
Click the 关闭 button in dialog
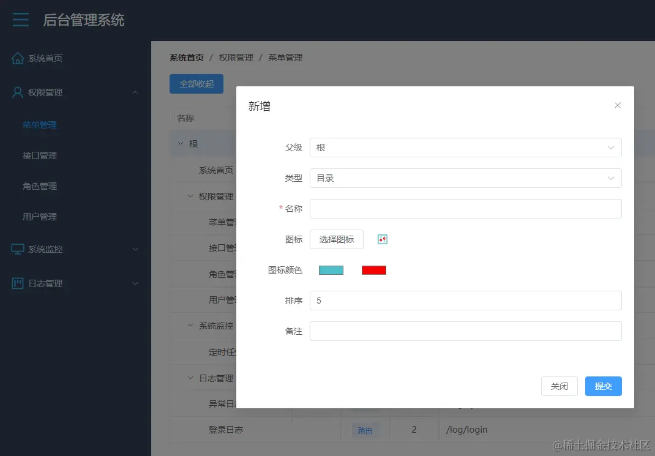pyautogui.click(x=560, y=386)
